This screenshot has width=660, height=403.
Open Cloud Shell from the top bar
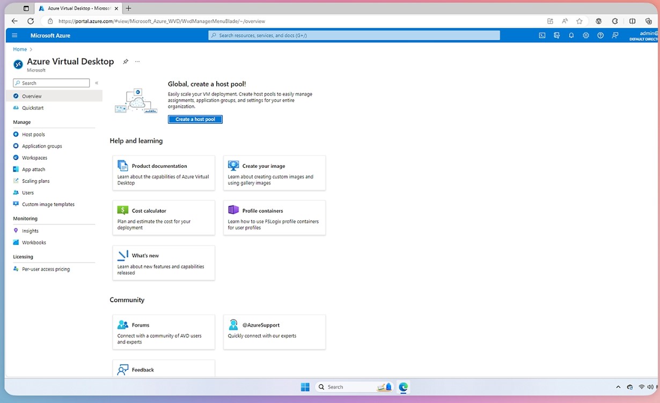542,35
